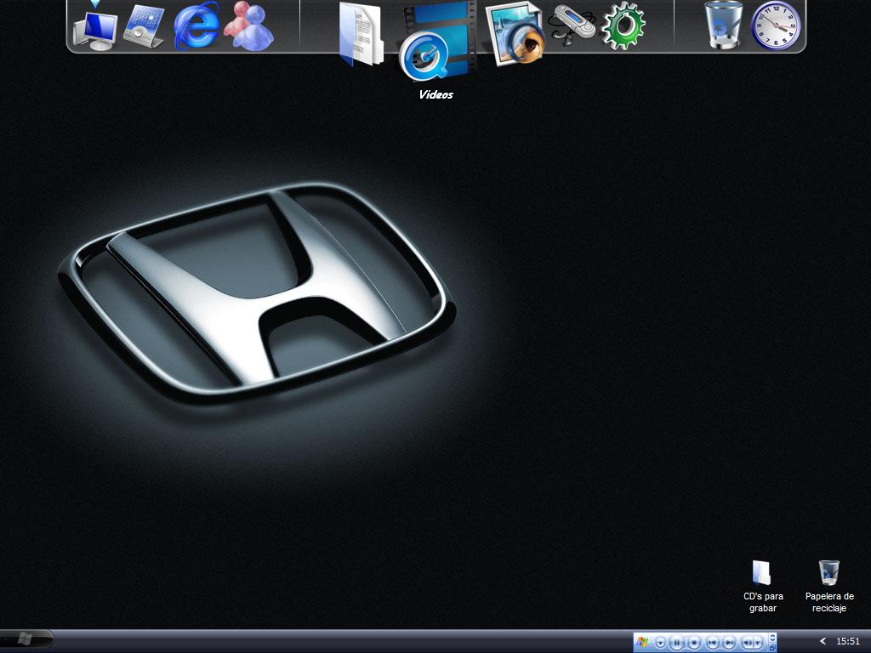Mute the media player volume
The width and height of the screenshot is (871, 653).
[747, 643]
